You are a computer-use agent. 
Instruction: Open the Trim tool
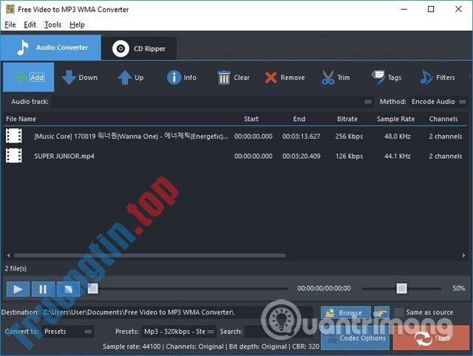click(336, 78)
